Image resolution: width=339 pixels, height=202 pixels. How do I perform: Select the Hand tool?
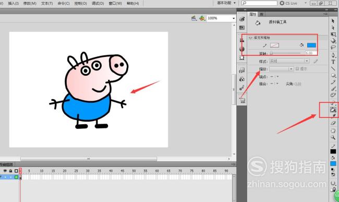[333, 130]
